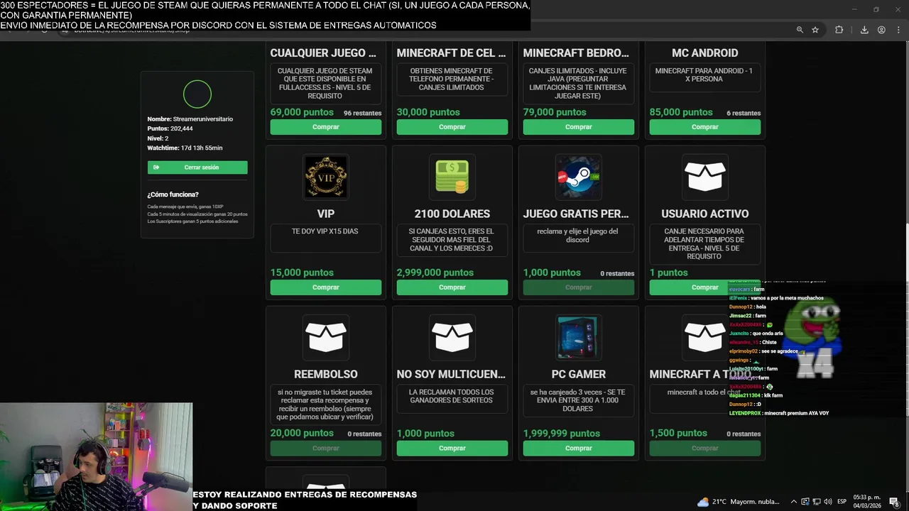Screen dimensions: 909x511
Task: Click the PC GAMER computer image
Action: click(x=578, y=337)
